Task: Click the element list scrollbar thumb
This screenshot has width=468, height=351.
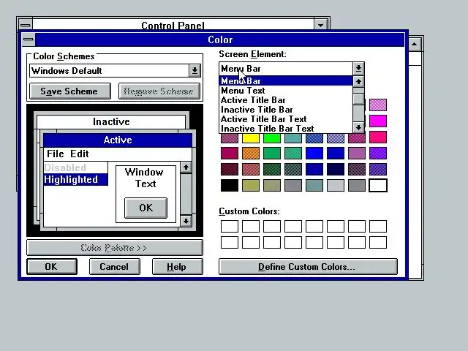Action: pos(358,99)
